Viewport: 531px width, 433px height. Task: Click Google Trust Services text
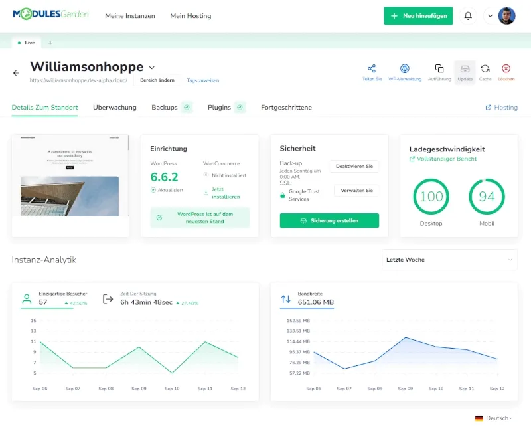[x=304, y=195]
